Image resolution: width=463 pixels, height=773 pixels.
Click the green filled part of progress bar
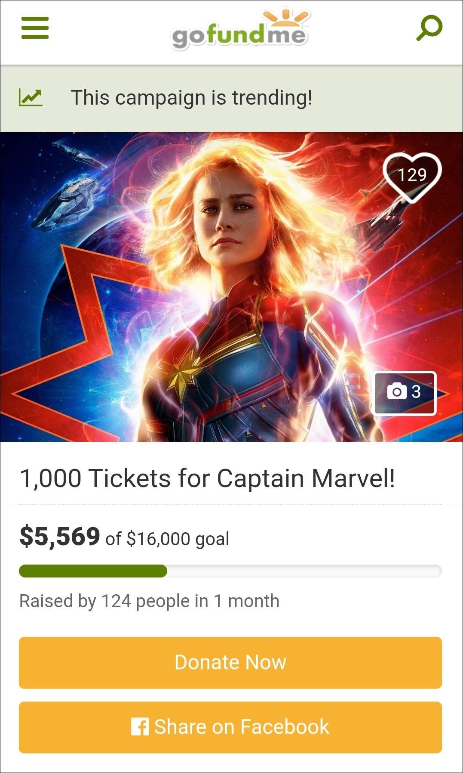coord(93,571)
